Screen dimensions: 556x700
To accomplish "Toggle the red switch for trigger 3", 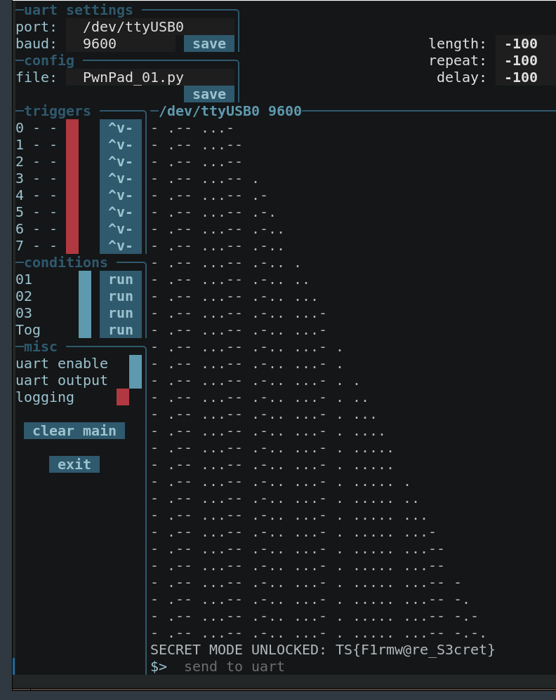I will (72, 178).
